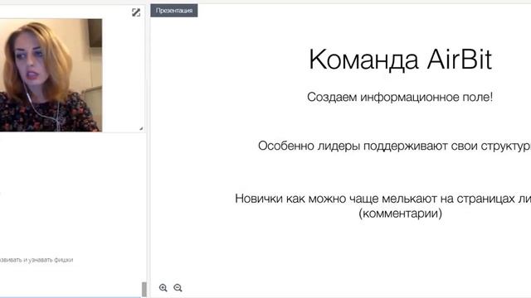Click the left panel scrollbar thumb
The image size is (531, 298).
click(144, 289)
